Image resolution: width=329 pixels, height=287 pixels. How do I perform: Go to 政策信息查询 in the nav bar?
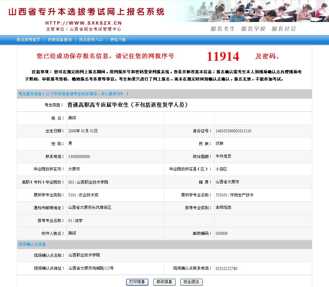click(x=59, y=40)
